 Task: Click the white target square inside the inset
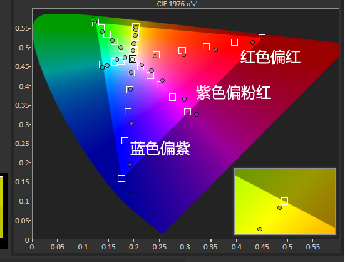point(284,201)
